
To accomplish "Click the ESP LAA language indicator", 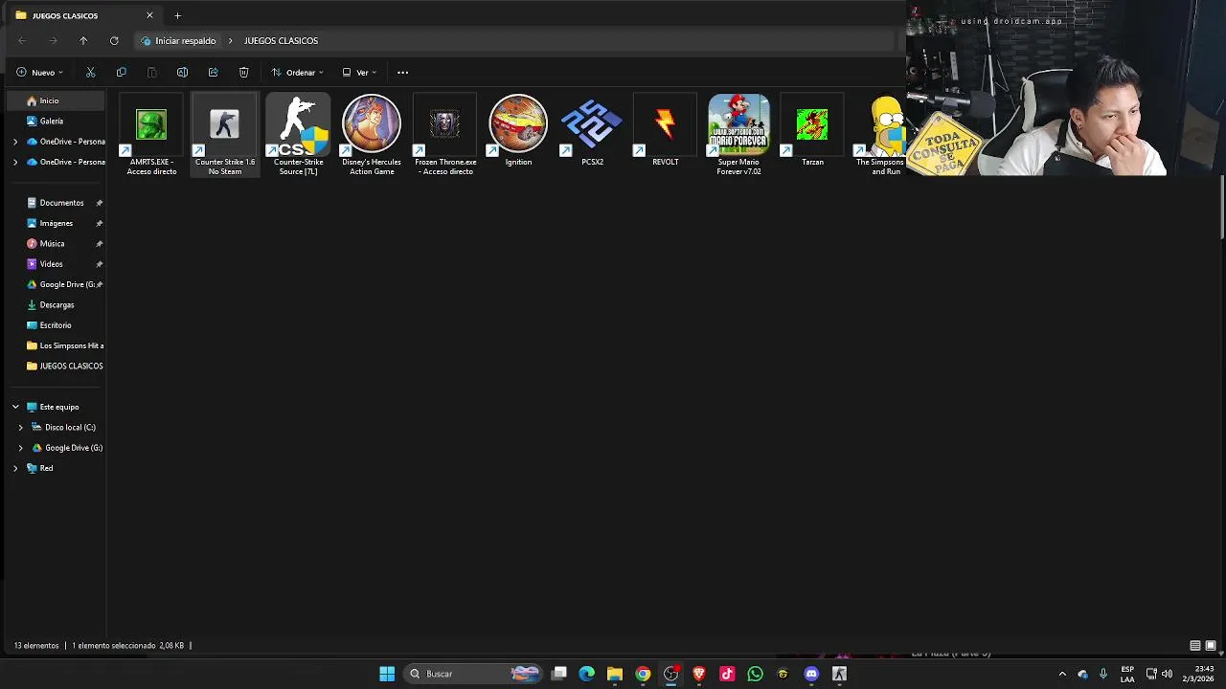I will click(1127, 674).
